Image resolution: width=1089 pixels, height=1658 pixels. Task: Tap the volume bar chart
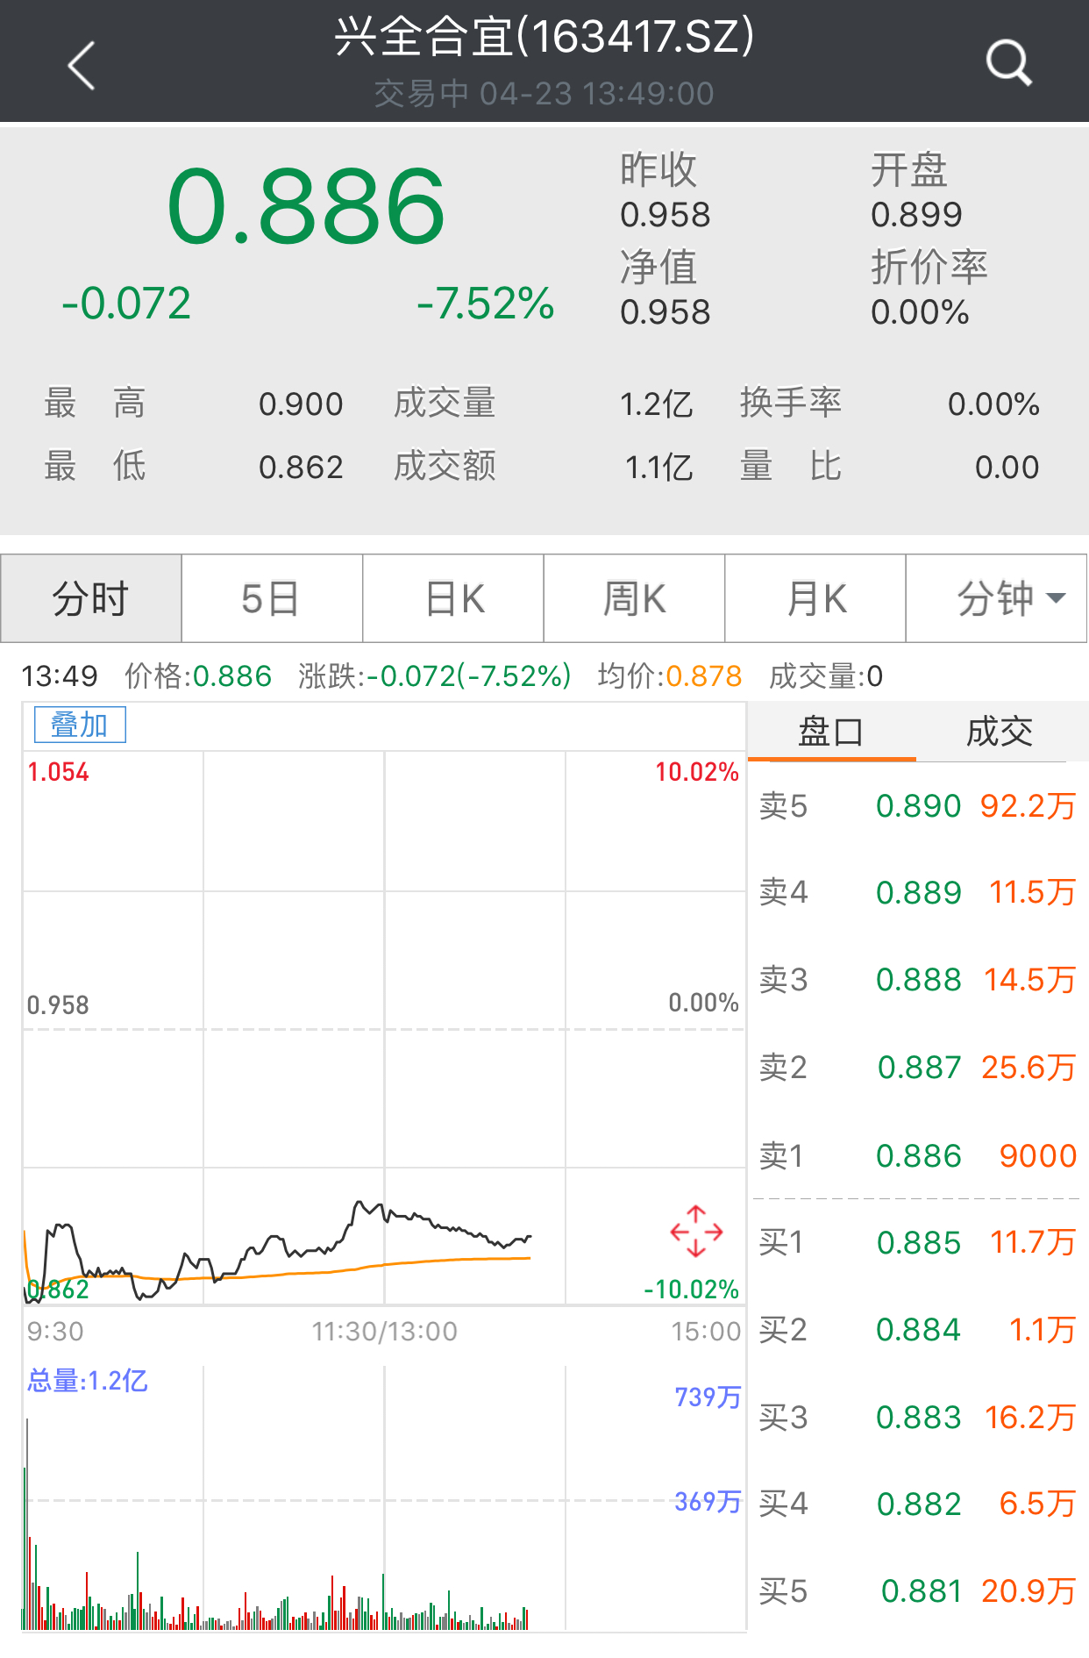pos(384,1498)
